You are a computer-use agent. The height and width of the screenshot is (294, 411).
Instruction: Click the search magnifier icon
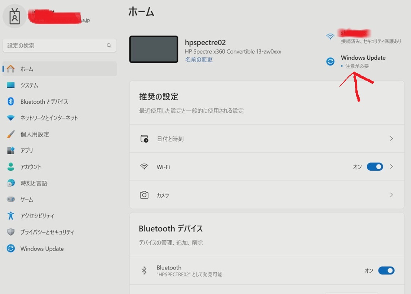[x=109, y=45]
